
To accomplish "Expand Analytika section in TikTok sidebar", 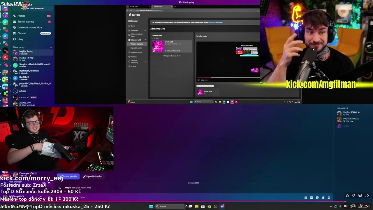I will pos(137,30).
